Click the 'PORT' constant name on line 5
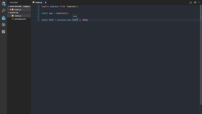 pyautogui.click(x=51, y=20)
